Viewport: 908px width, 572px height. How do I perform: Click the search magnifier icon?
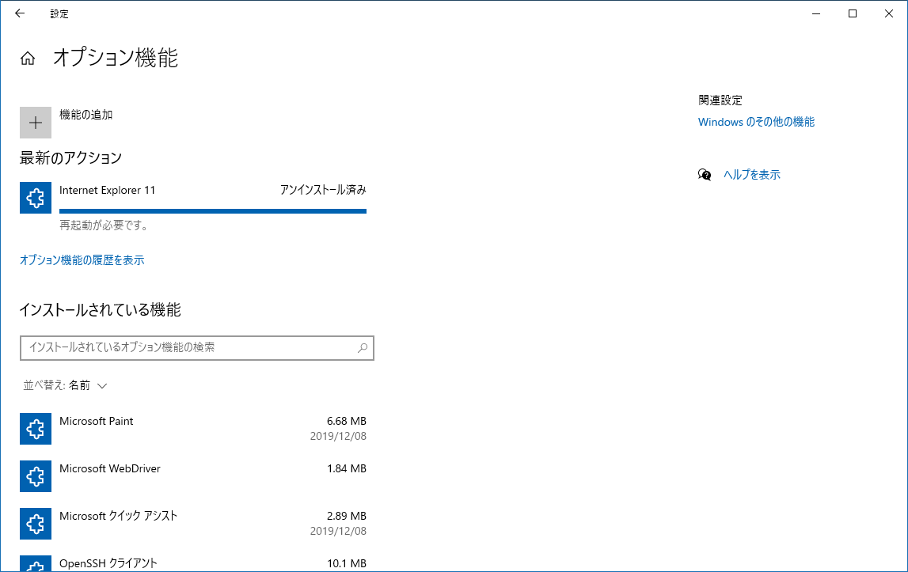(363, 348)
